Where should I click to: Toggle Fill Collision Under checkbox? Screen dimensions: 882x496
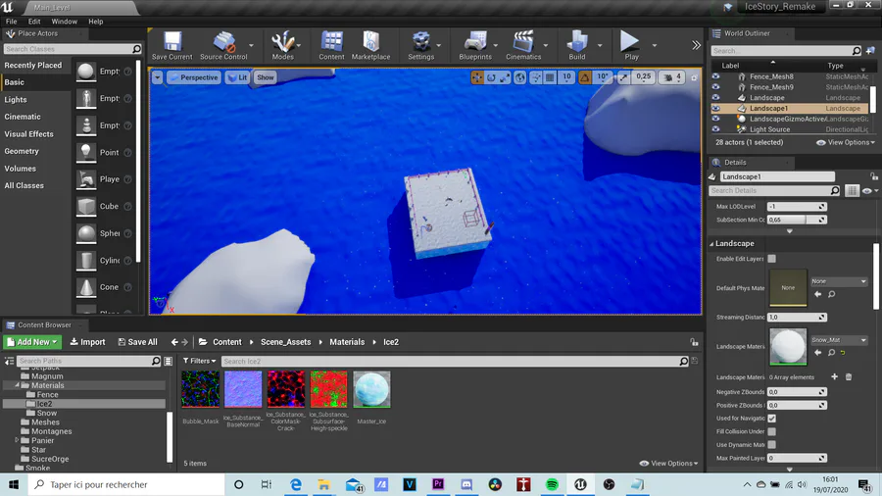[772, 432]
